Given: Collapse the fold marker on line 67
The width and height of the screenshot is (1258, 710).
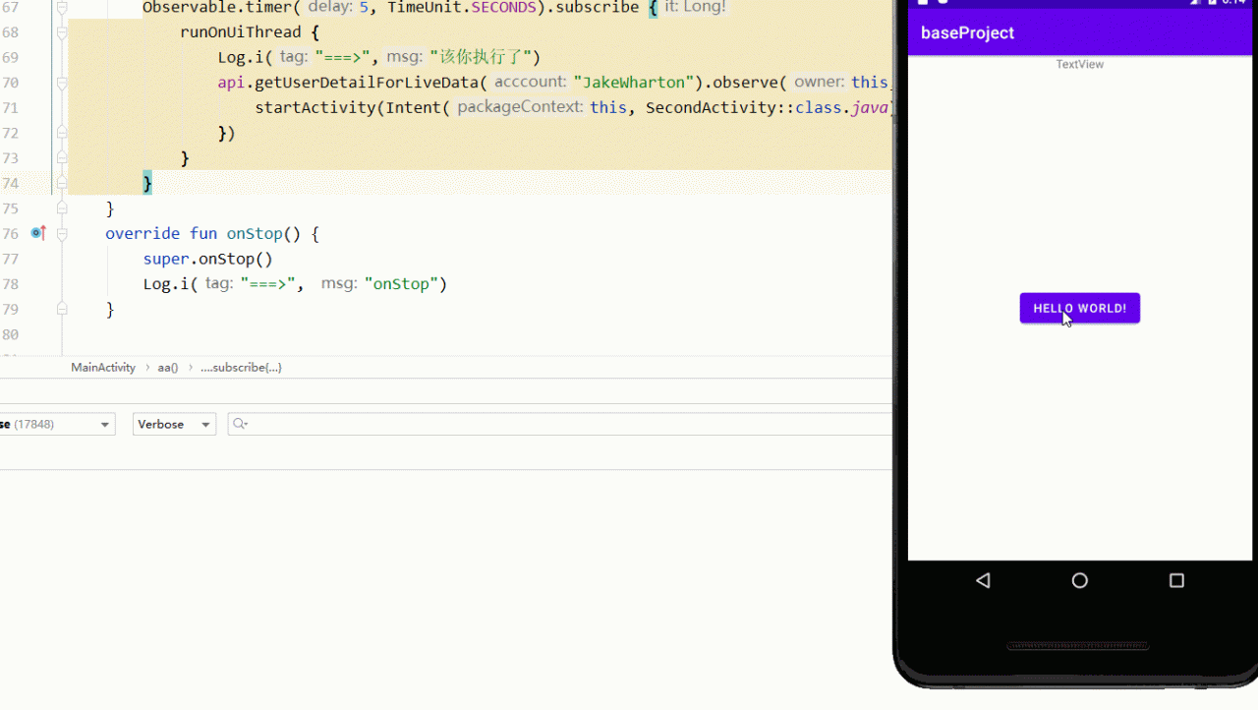Looking at the screenshot, I should click(x=62, y=8).
